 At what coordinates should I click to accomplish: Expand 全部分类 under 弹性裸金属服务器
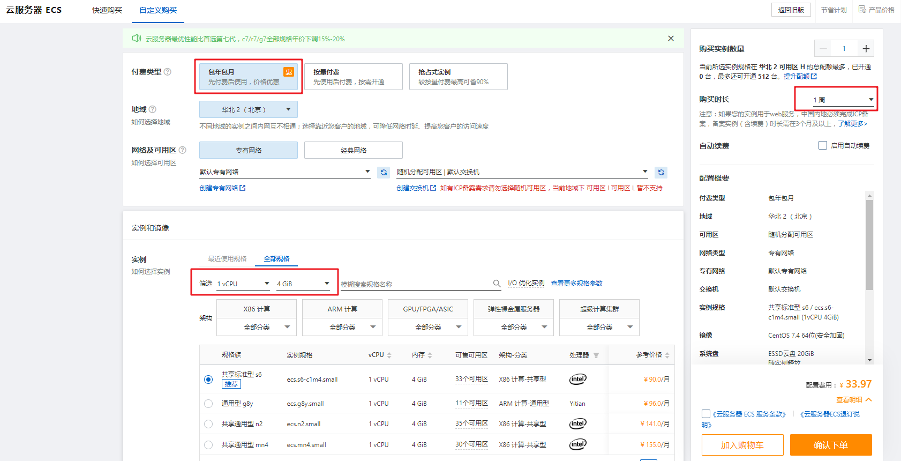pyautogui.click(x=514, y=327)
